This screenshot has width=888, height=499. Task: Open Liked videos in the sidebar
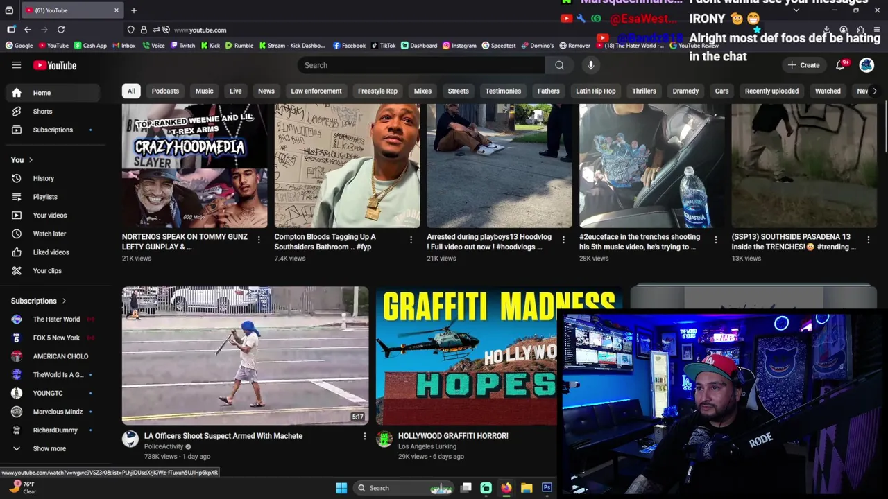54,252
